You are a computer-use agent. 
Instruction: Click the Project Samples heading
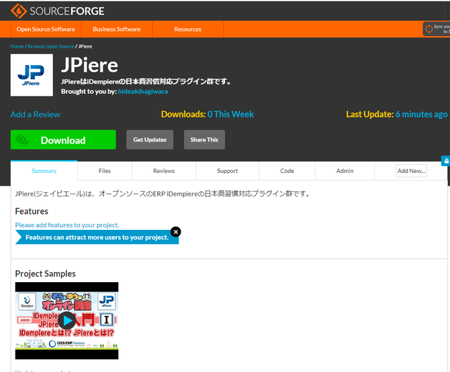pos(46,273)
